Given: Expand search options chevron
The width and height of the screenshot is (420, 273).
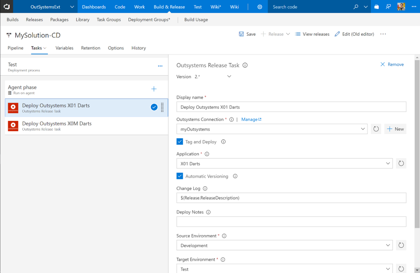Looking at the screenshot, I should [365, 7].
